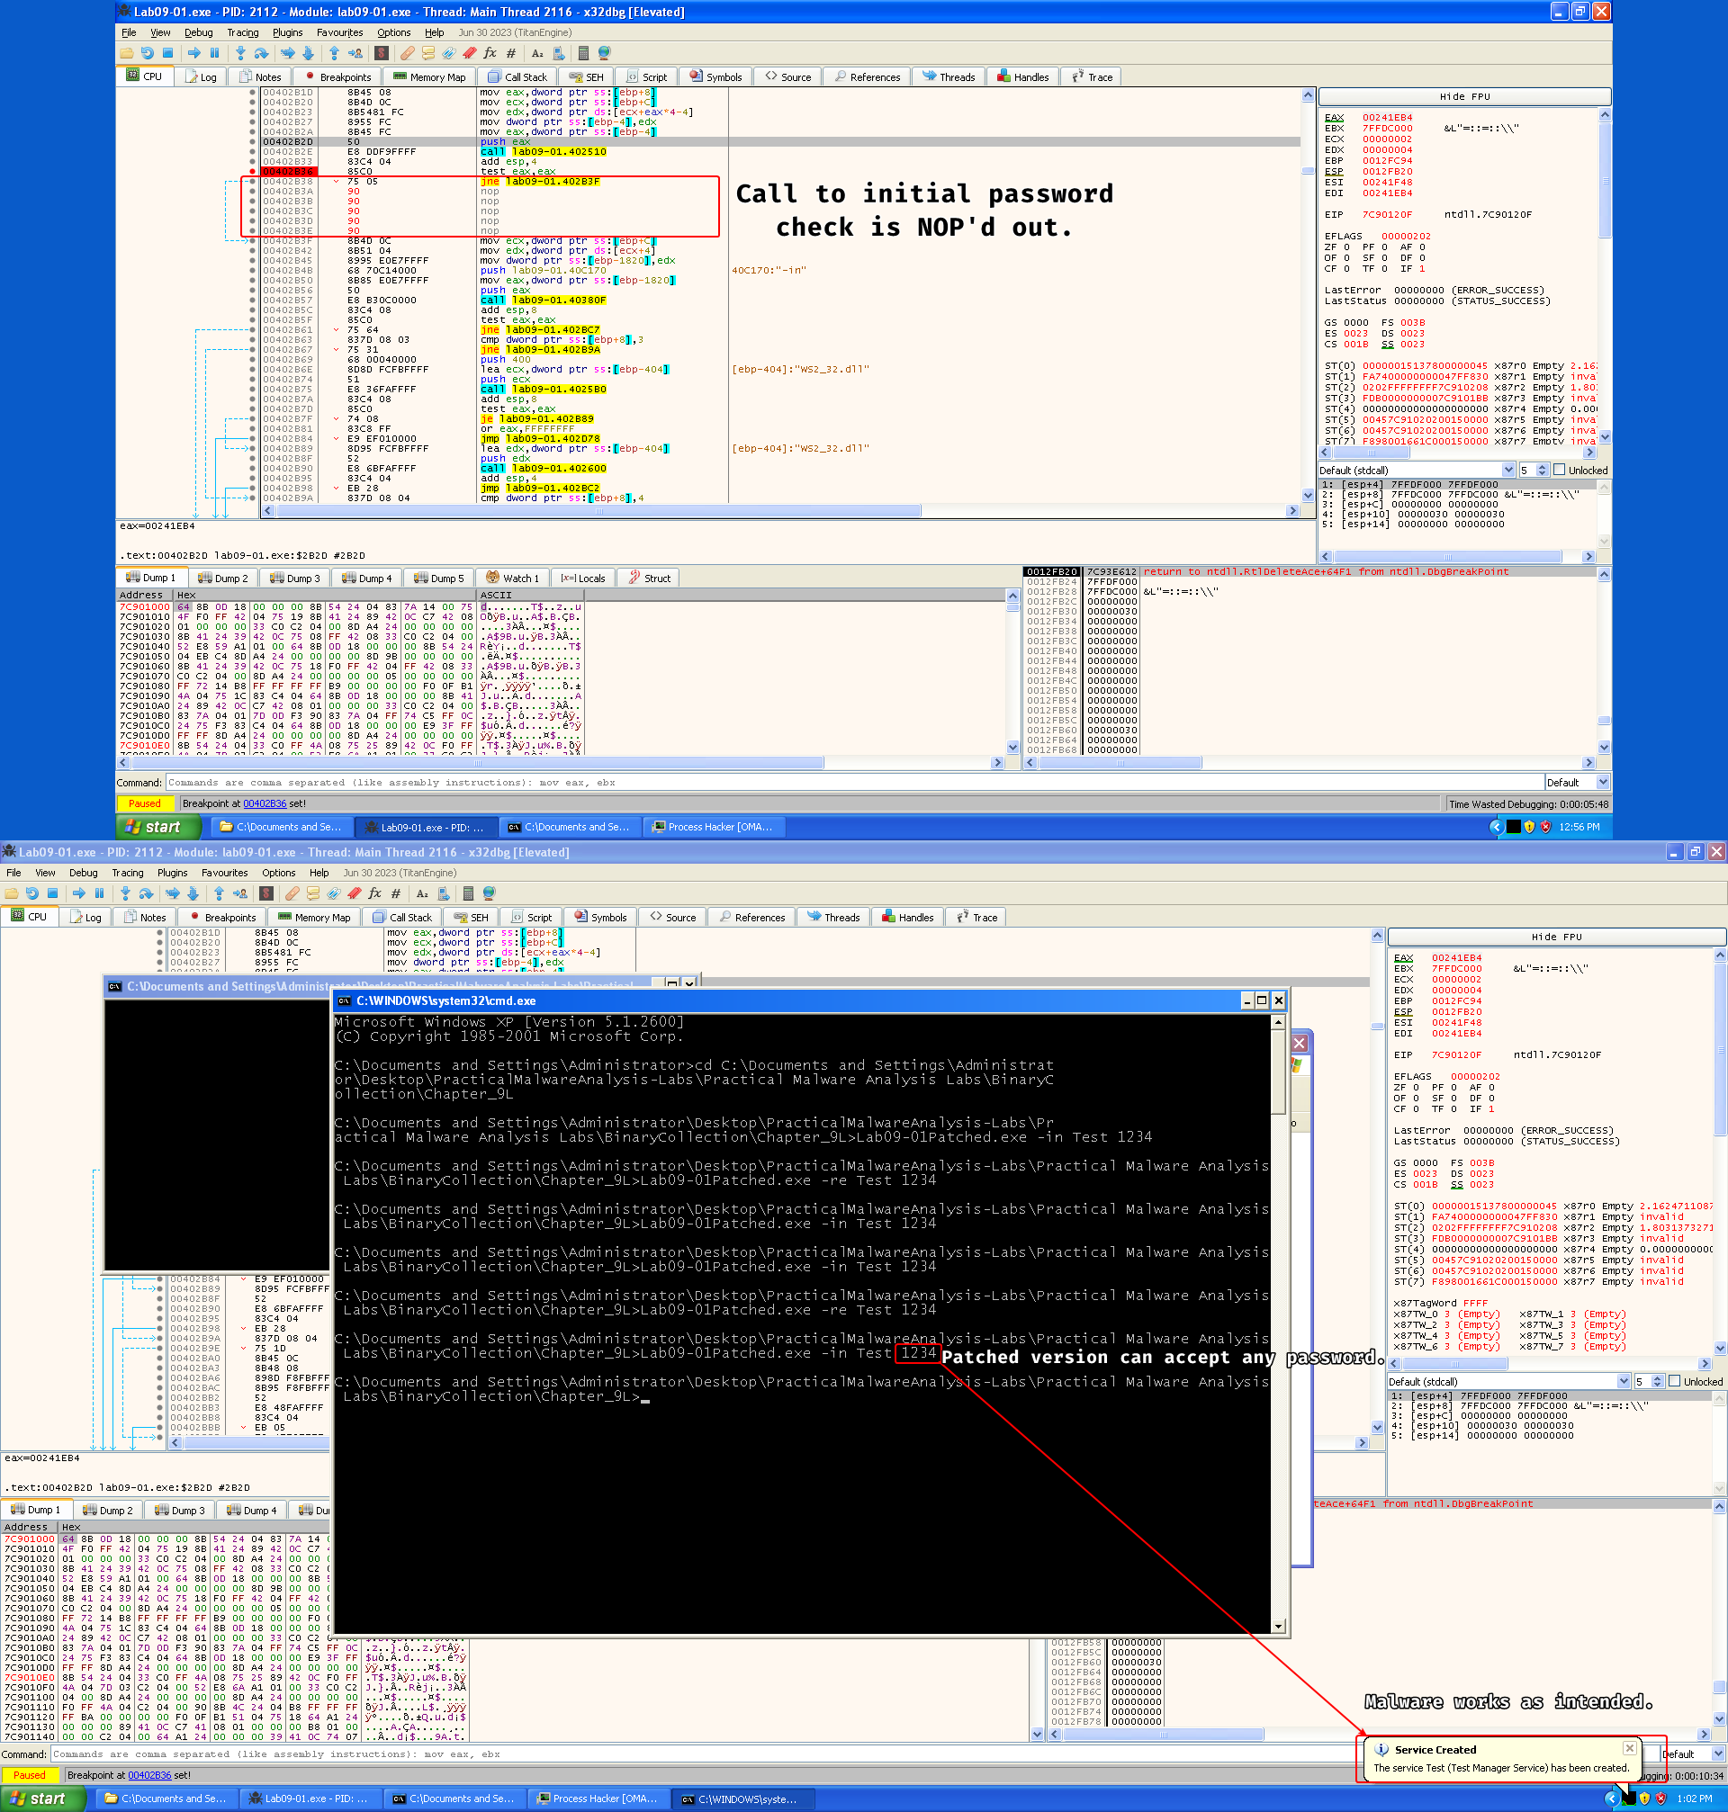Screen dimensions: 1728x1812
Task: Click Restart icon in lower debugger toolbar
Action: pos(32,893)
